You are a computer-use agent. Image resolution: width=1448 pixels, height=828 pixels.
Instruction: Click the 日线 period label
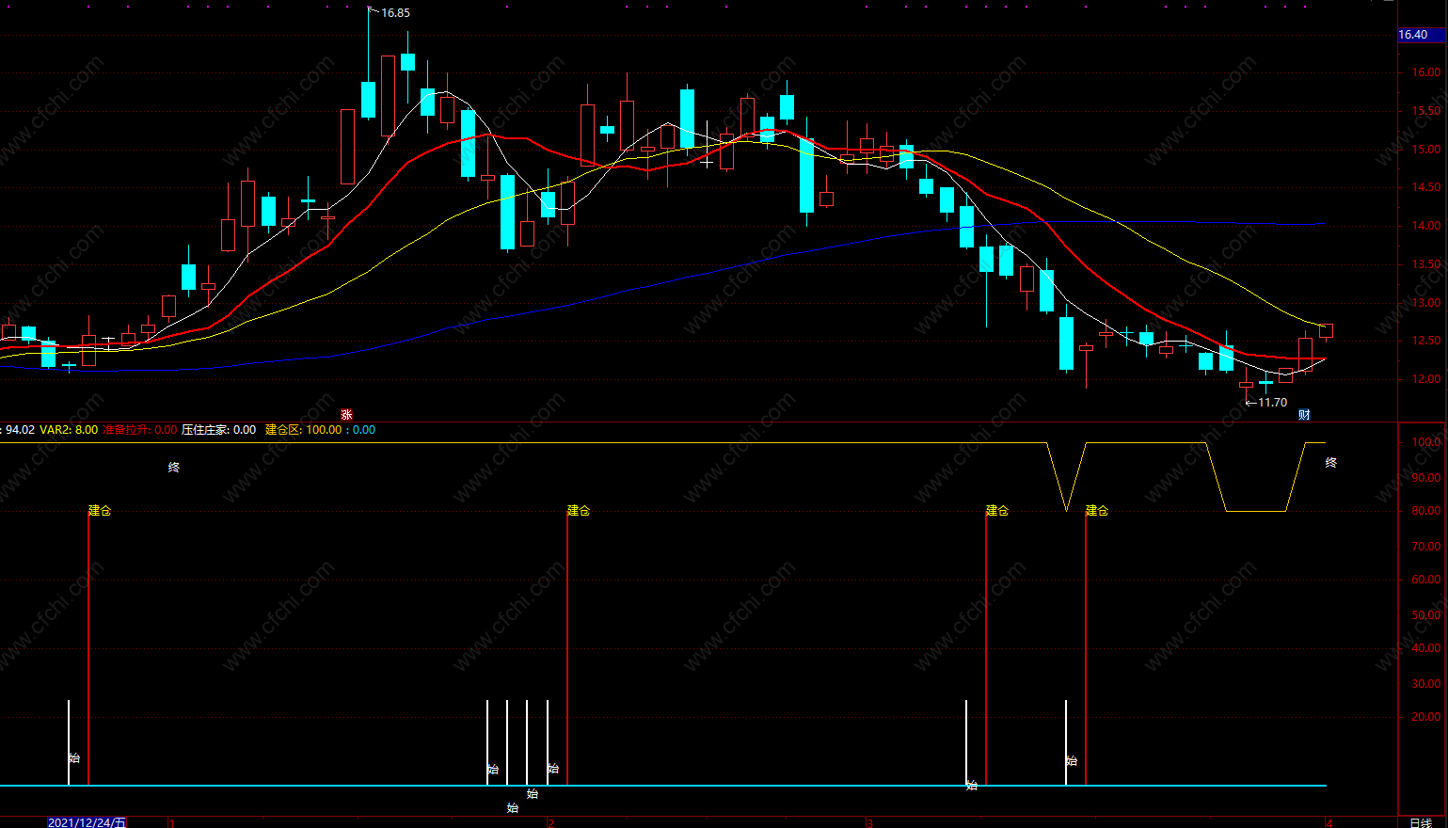pyautogui.click(x=1421, y=822)
